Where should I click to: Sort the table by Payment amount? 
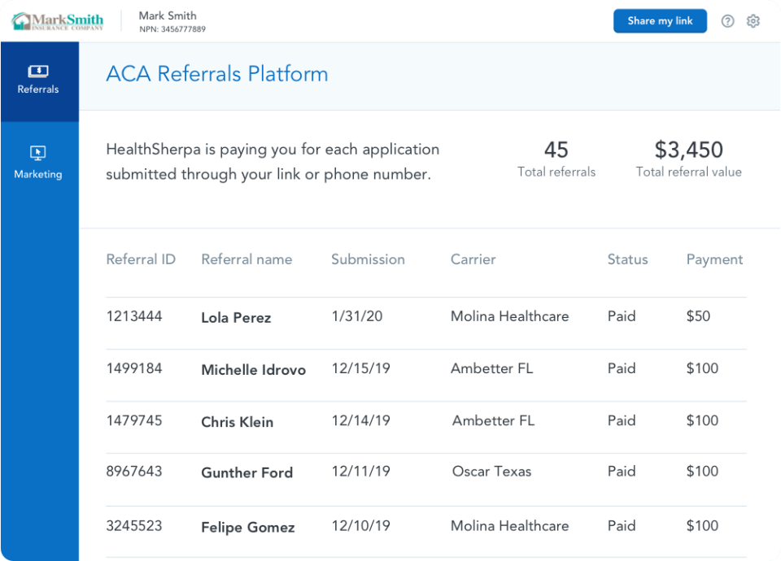pyautogui.click(x=714, y=259)
